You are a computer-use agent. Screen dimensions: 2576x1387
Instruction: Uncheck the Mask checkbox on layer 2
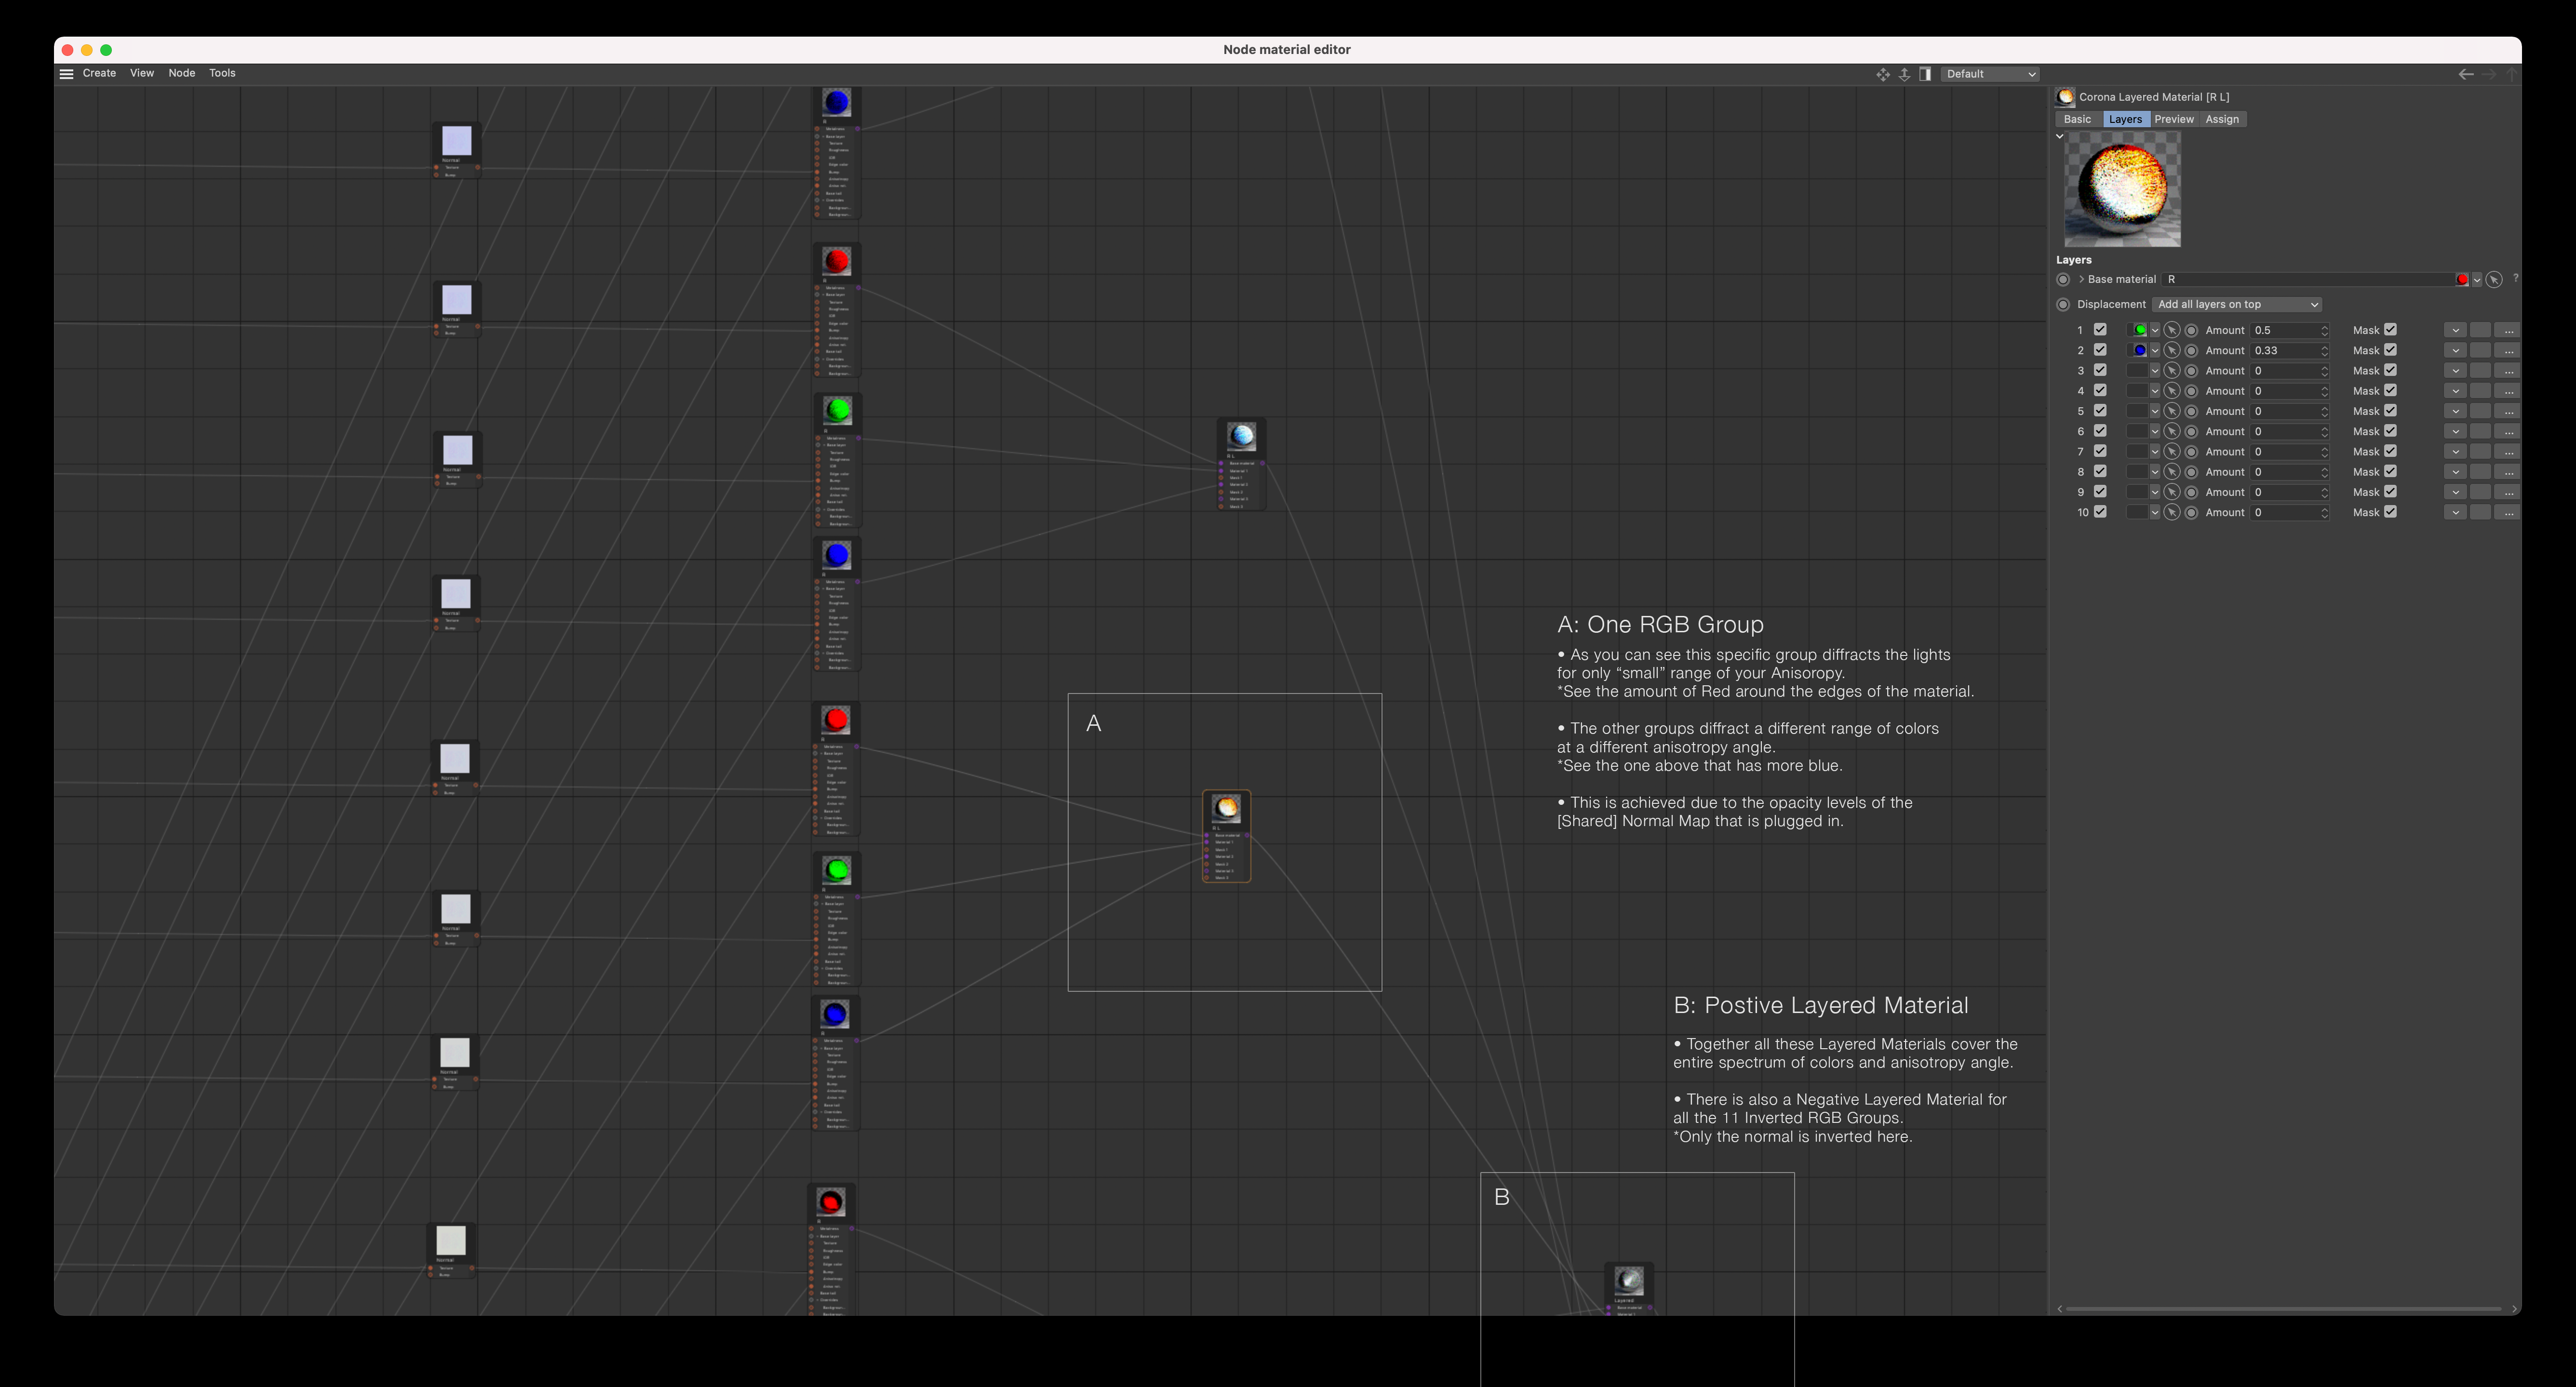2390,350
